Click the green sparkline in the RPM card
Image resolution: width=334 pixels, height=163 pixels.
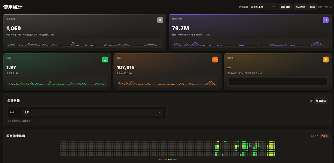point(57,81)
